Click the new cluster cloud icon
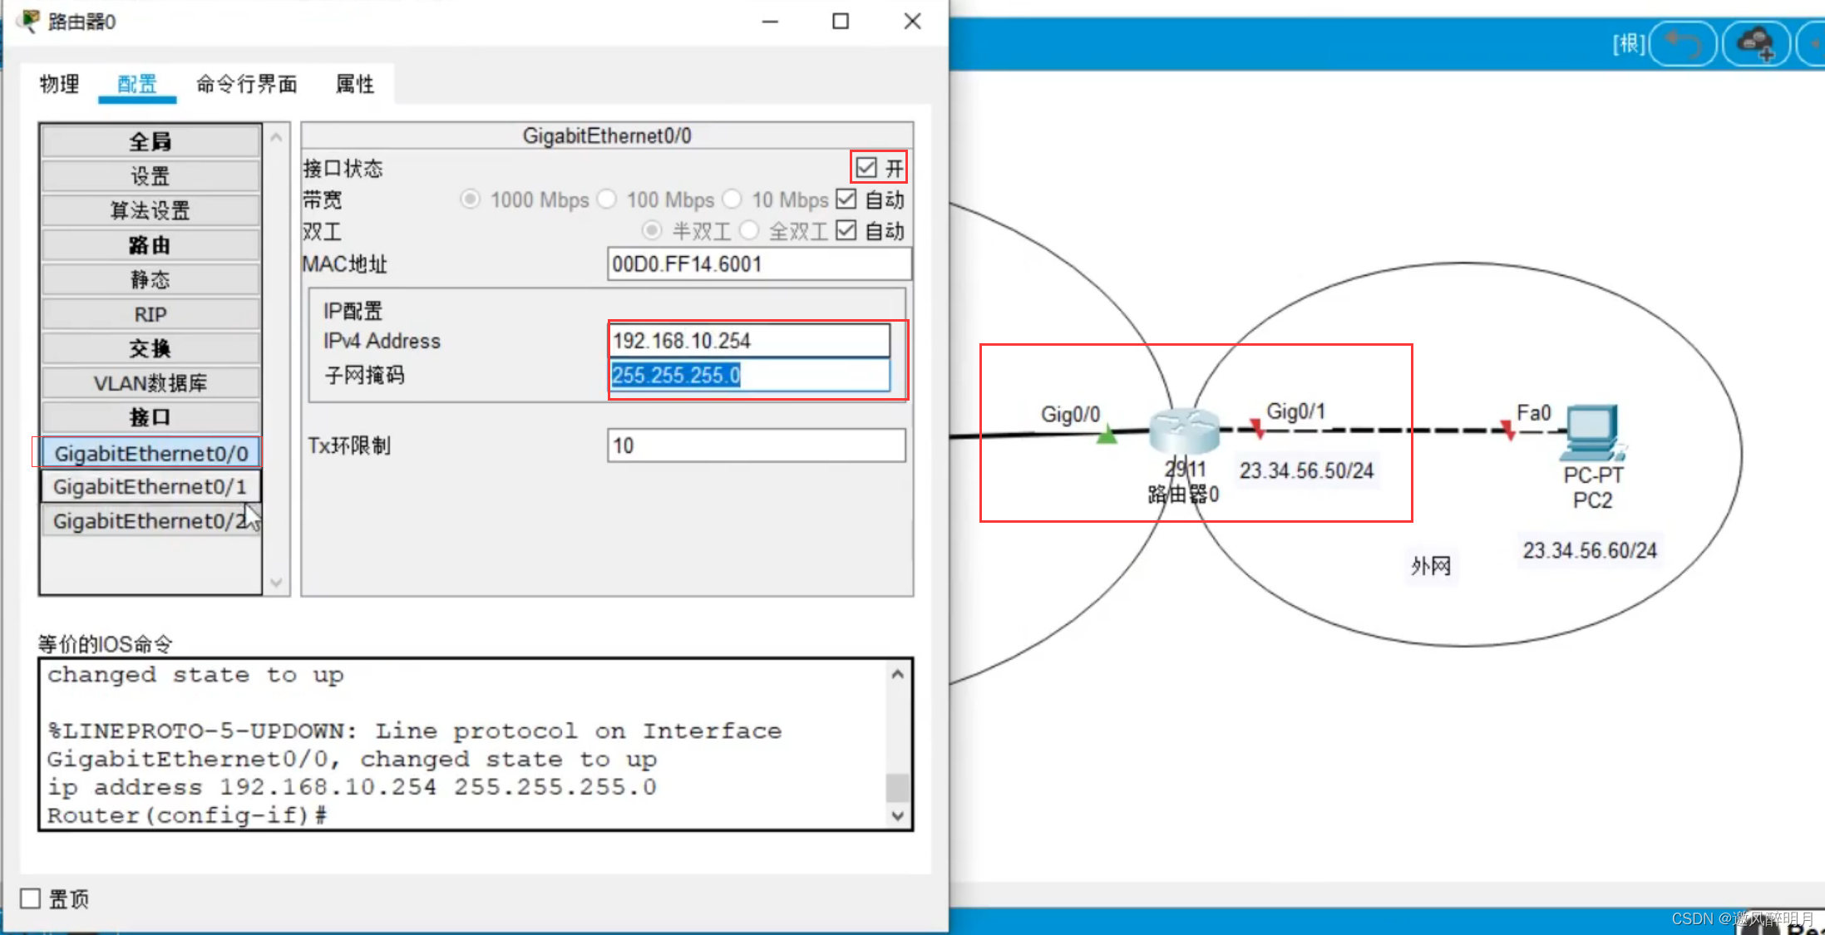 coord(1756,43)
